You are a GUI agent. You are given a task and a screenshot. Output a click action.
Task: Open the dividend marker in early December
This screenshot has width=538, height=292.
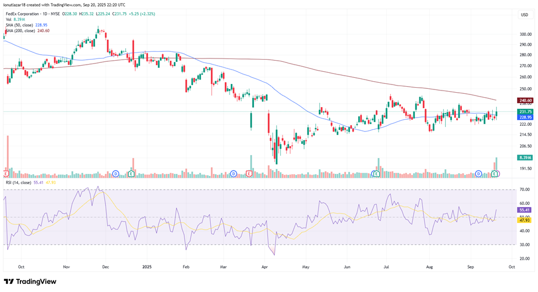116,174
